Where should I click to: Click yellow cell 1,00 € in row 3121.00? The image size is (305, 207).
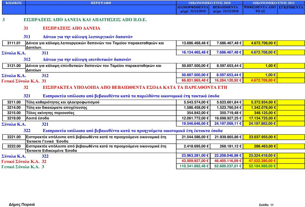[x=260, y=66]
